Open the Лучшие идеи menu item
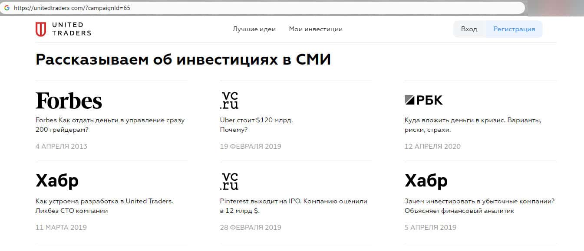The width and height of the screenshot is (584, 251). (x=254, y=29)
